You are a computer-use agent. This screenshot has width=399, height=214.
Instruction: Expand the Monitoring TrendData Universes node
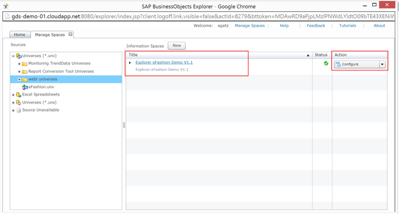point(19,64)
